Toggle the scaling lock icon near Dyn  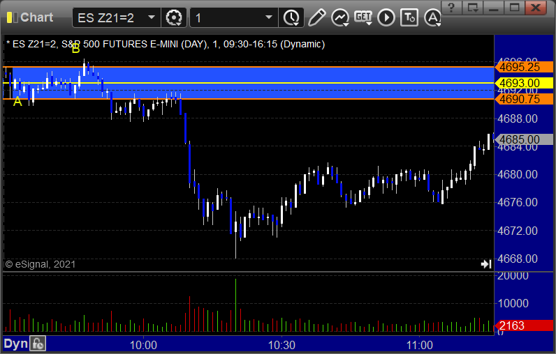(x=38, y=344)
